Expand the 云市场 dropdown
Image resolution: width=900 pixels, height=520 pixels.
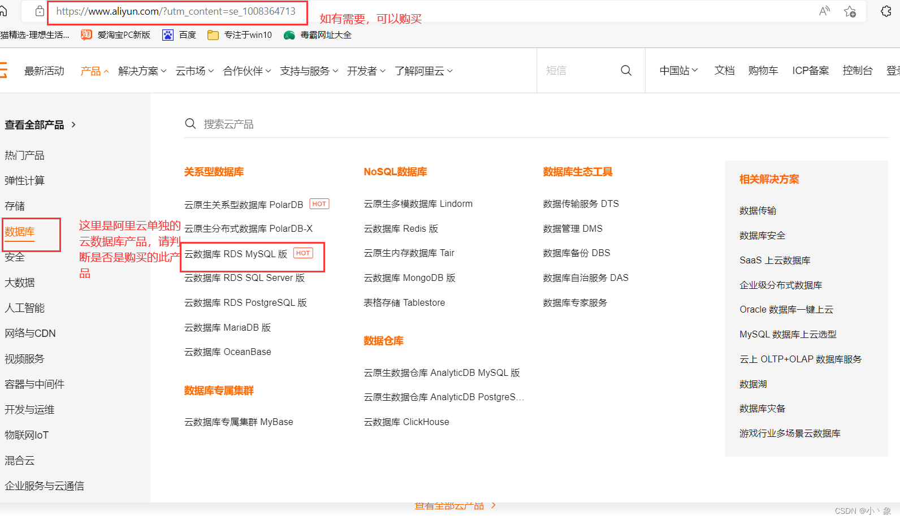(194, 71)
